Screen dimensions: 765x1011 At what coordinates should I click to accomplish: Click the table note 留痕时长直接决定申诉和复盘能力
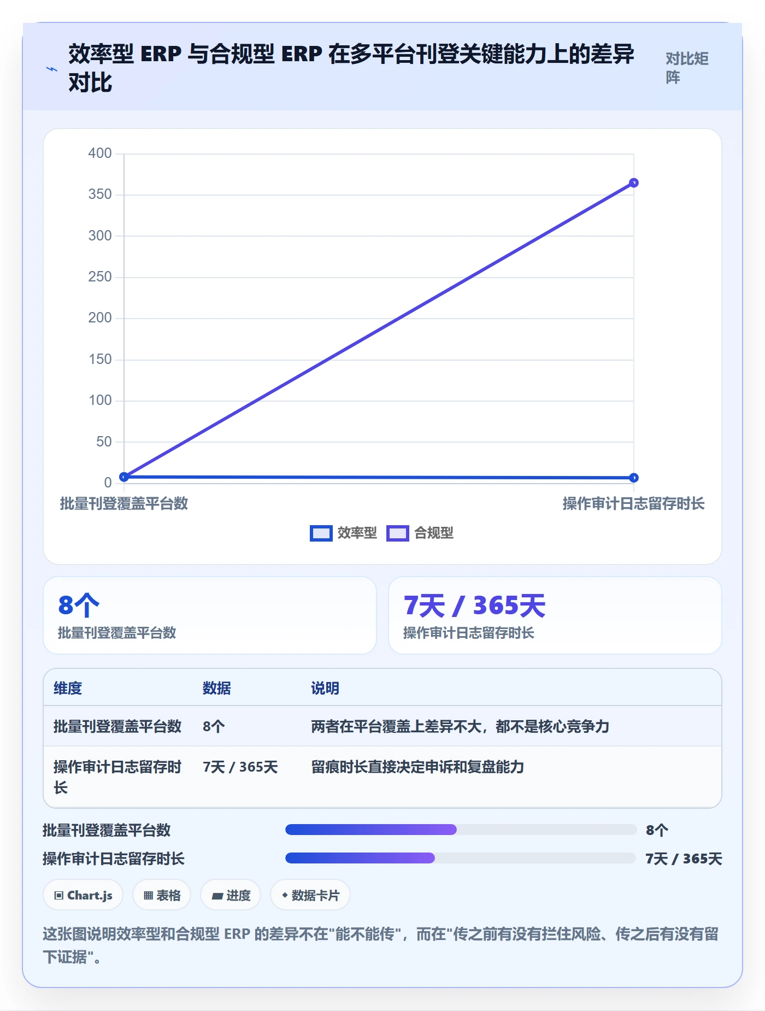click(417, 767)
